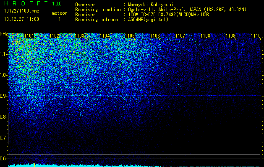Click the 1102 time marker

55,36
